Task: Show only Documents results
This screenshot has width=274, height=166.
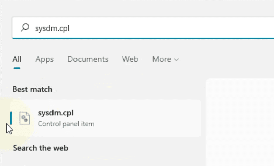Action: [x=88, y=59]
